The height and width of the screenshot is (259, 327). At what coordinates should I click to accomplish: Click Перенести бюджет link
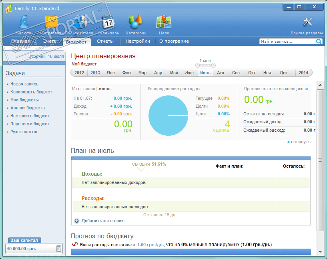pos(30,124)
